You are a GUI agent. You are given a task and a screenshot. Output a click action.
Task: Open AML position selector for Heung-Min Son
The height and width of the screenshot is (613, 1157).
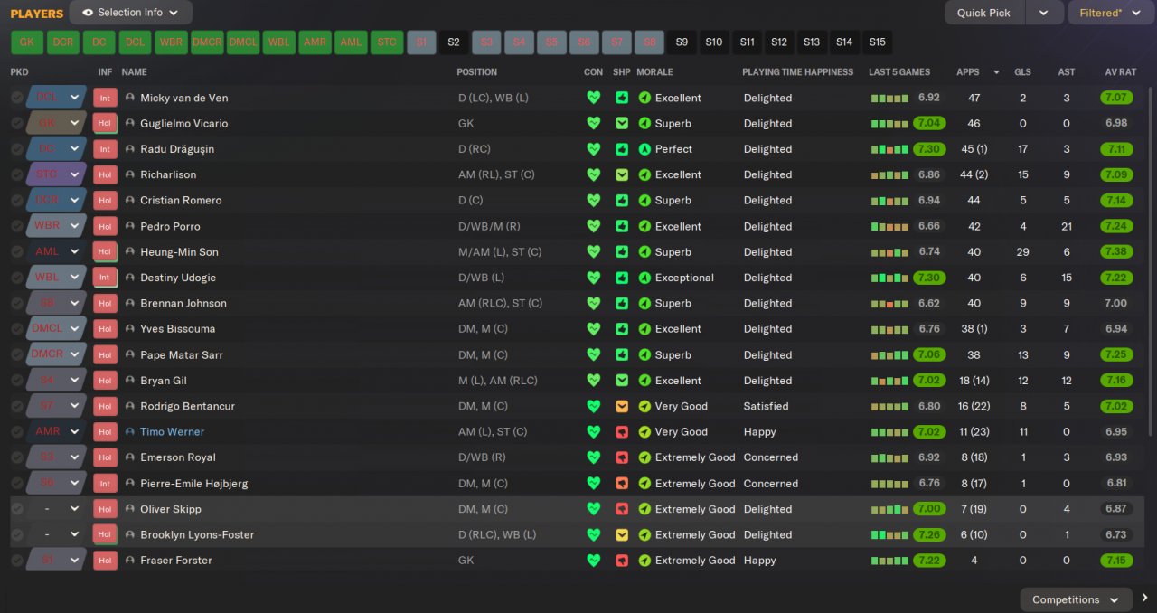point(56,251)
